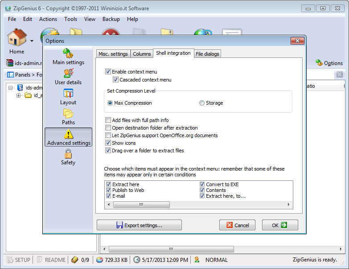Image resolution: width=349 pixels, height=269 pixels.
Task: Enable Add files with full path info
Action: (108, 120)
